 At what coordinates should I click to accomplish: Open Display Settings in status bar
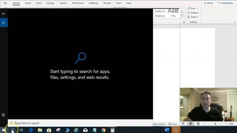(x=159, y=124)
